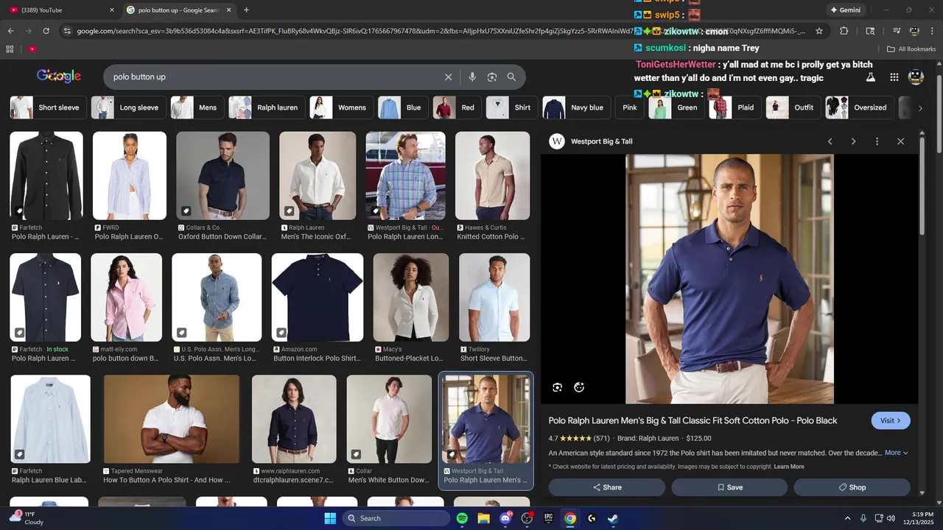Open the FWRD striped shirt thumbnail
This screenshot has height=530, width=943.
pos(130,176)
